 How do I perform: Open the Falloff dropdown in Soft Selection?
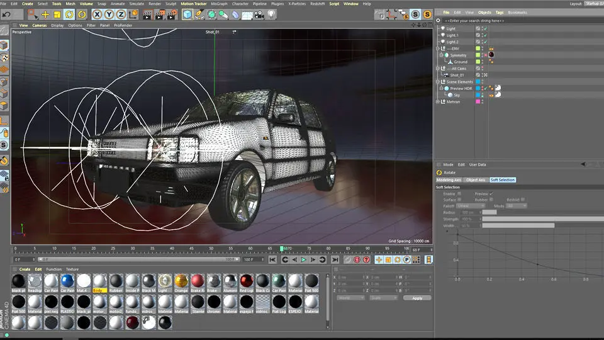coord(471,206)
